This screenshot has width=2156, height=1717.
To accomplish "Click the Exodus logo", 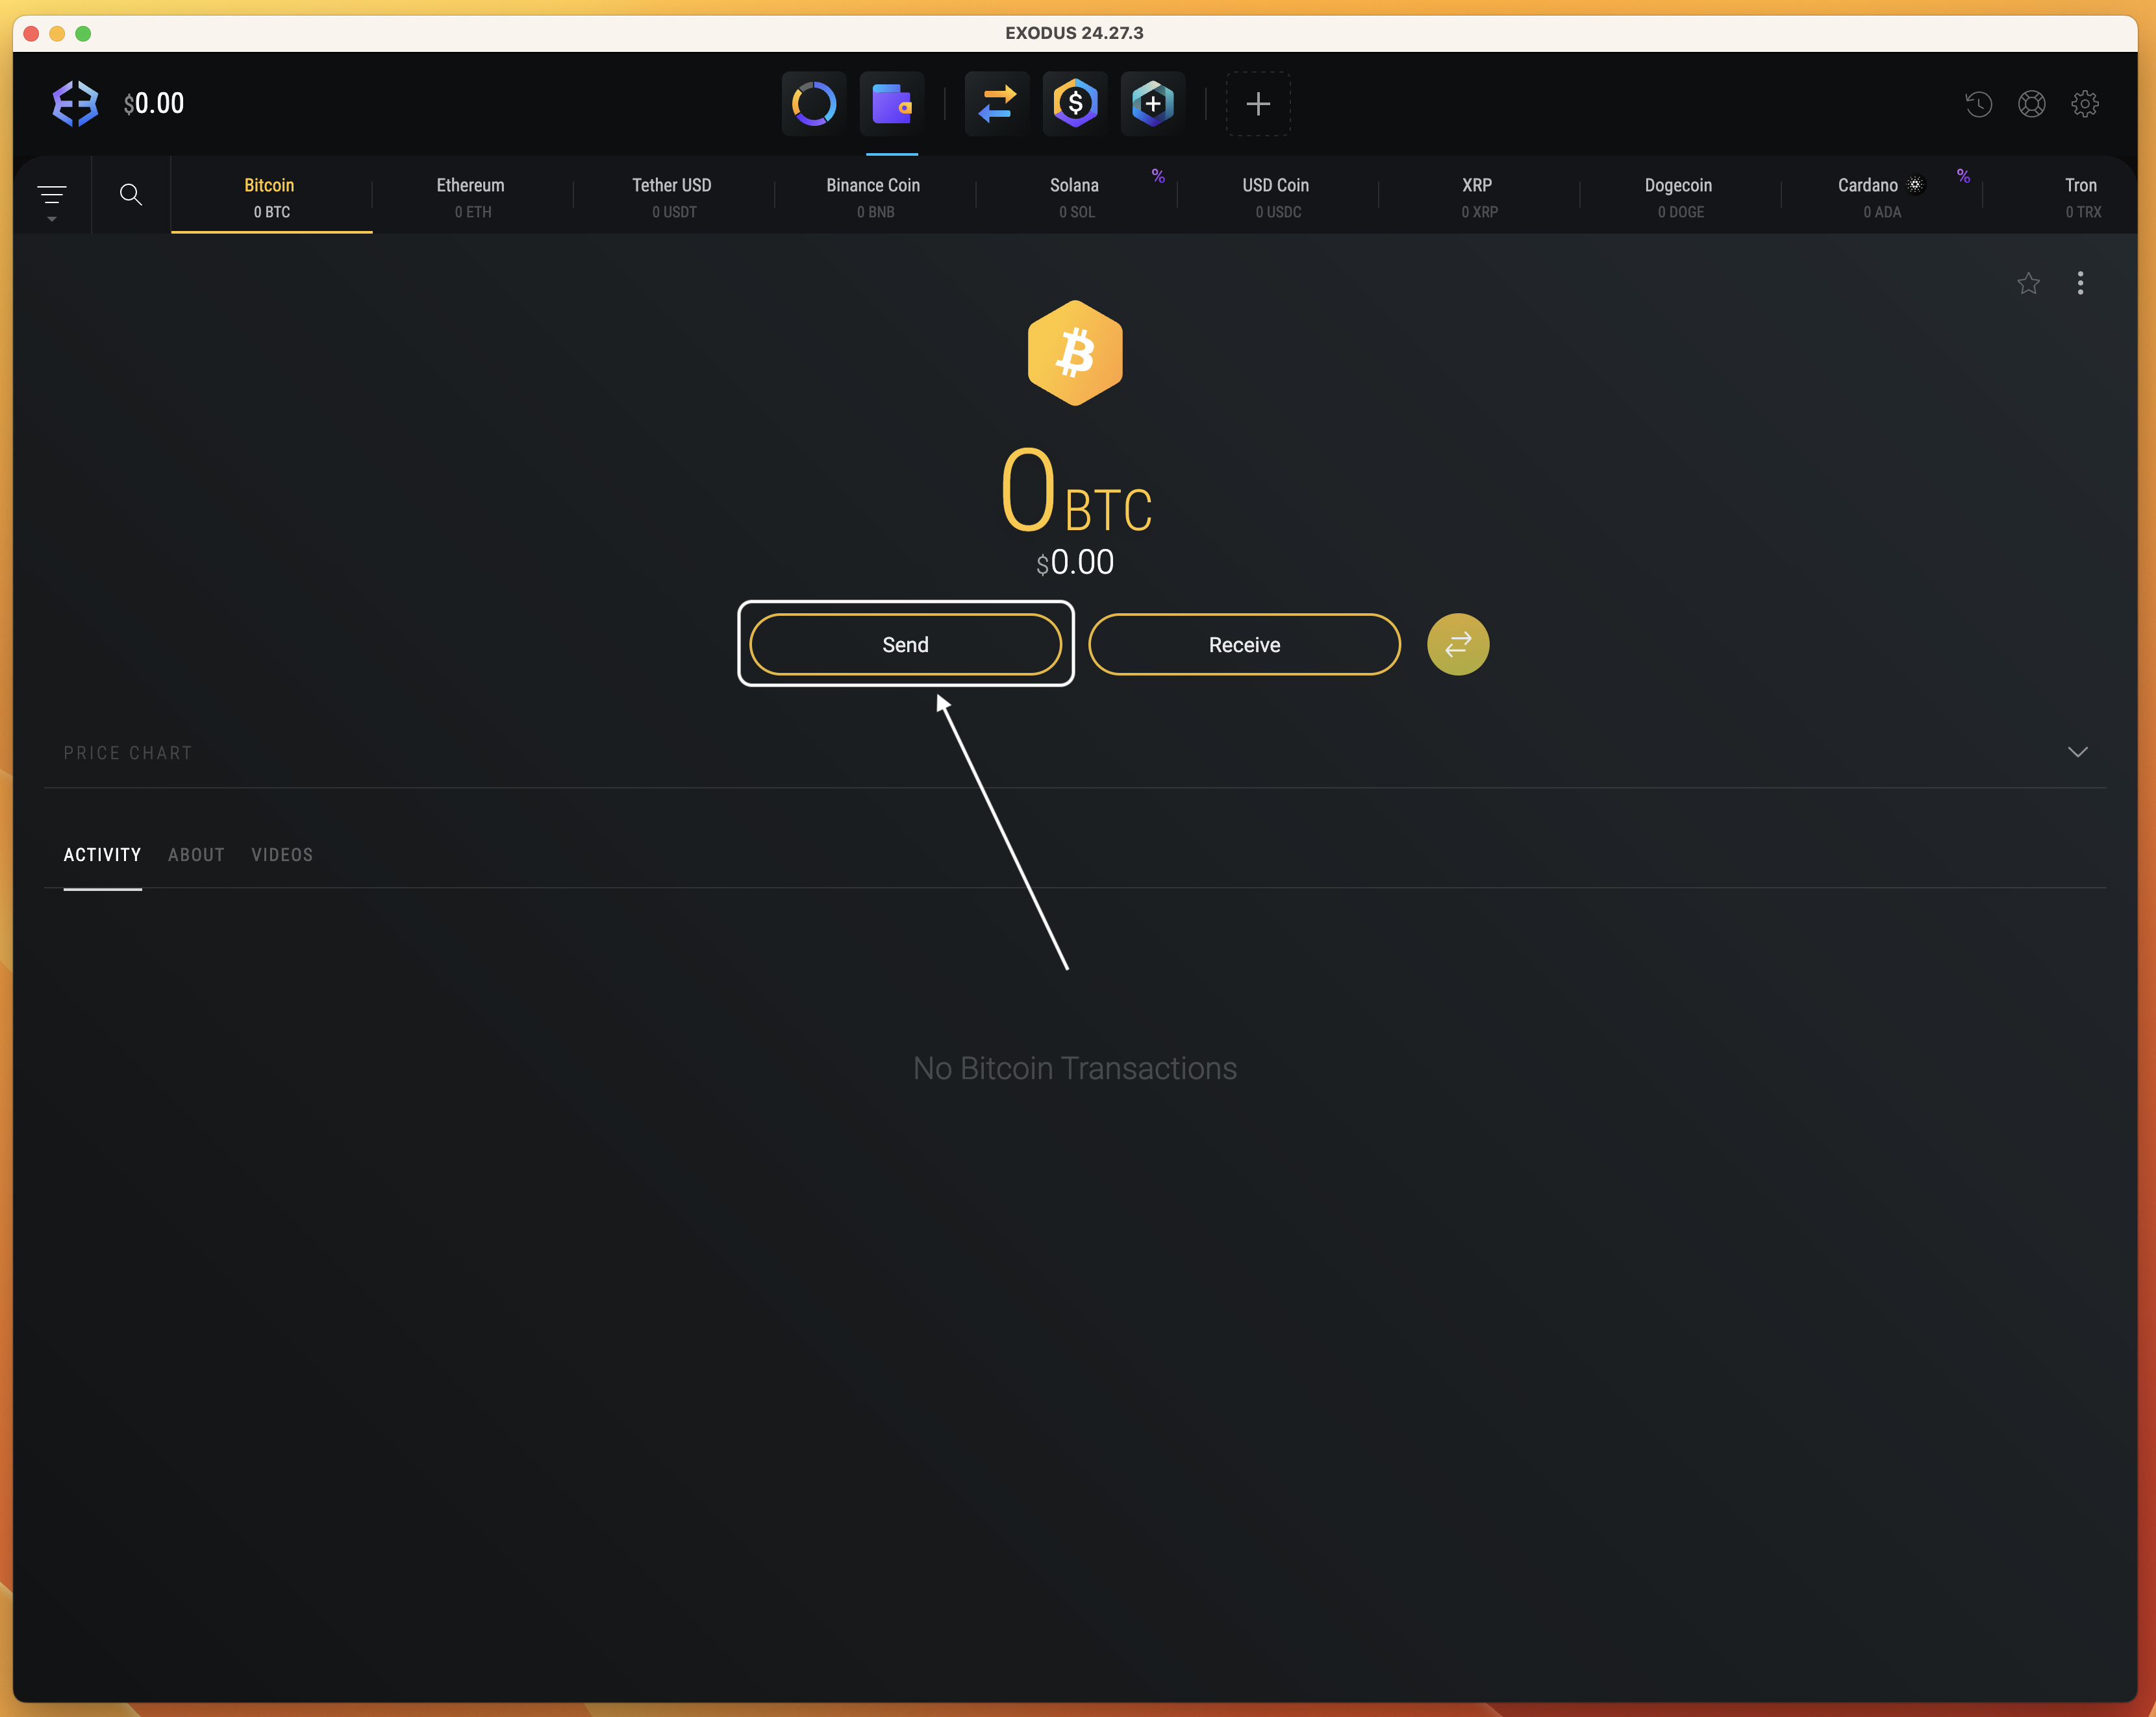I will 75,104.
